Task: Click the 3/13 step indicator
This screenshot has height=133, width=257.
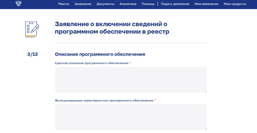Action: coord(32,54)
